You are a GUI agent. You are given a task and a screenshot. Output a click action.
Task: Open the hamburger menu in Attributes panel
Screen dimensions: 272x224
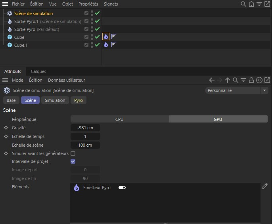point(5,80)
